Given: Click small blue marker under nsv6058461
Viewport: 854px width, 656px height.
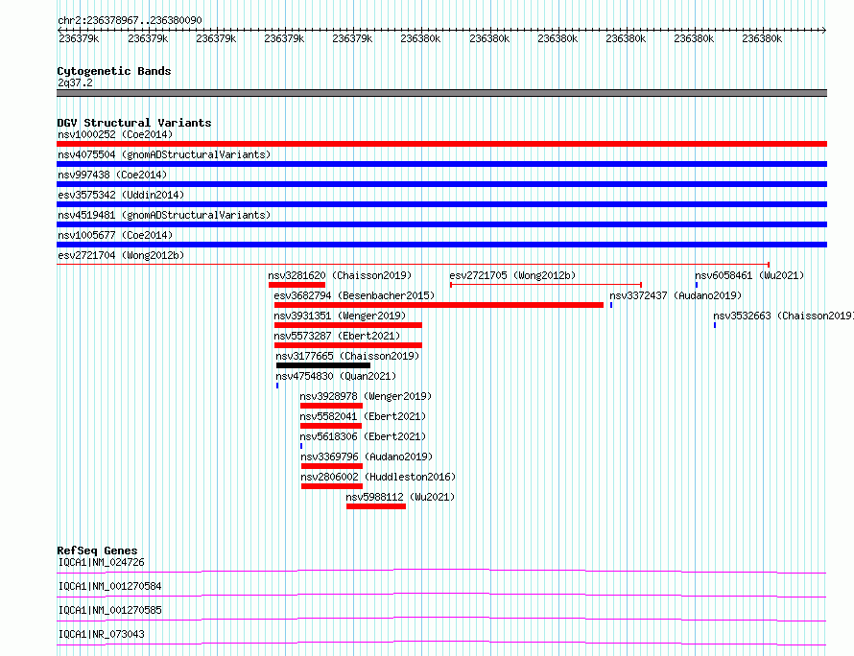Looking at the screenshot, I should click(x=697, y=285).
